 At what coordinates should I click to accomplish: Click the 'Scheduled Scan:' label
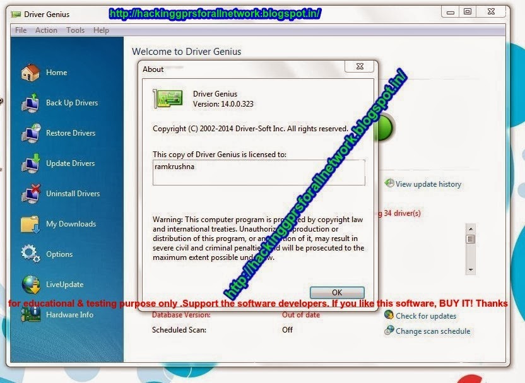point(179,330)
